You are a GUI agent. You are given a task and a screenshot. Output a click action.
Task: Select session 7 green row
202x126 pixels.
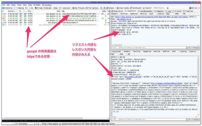click(x=56, y=18)
